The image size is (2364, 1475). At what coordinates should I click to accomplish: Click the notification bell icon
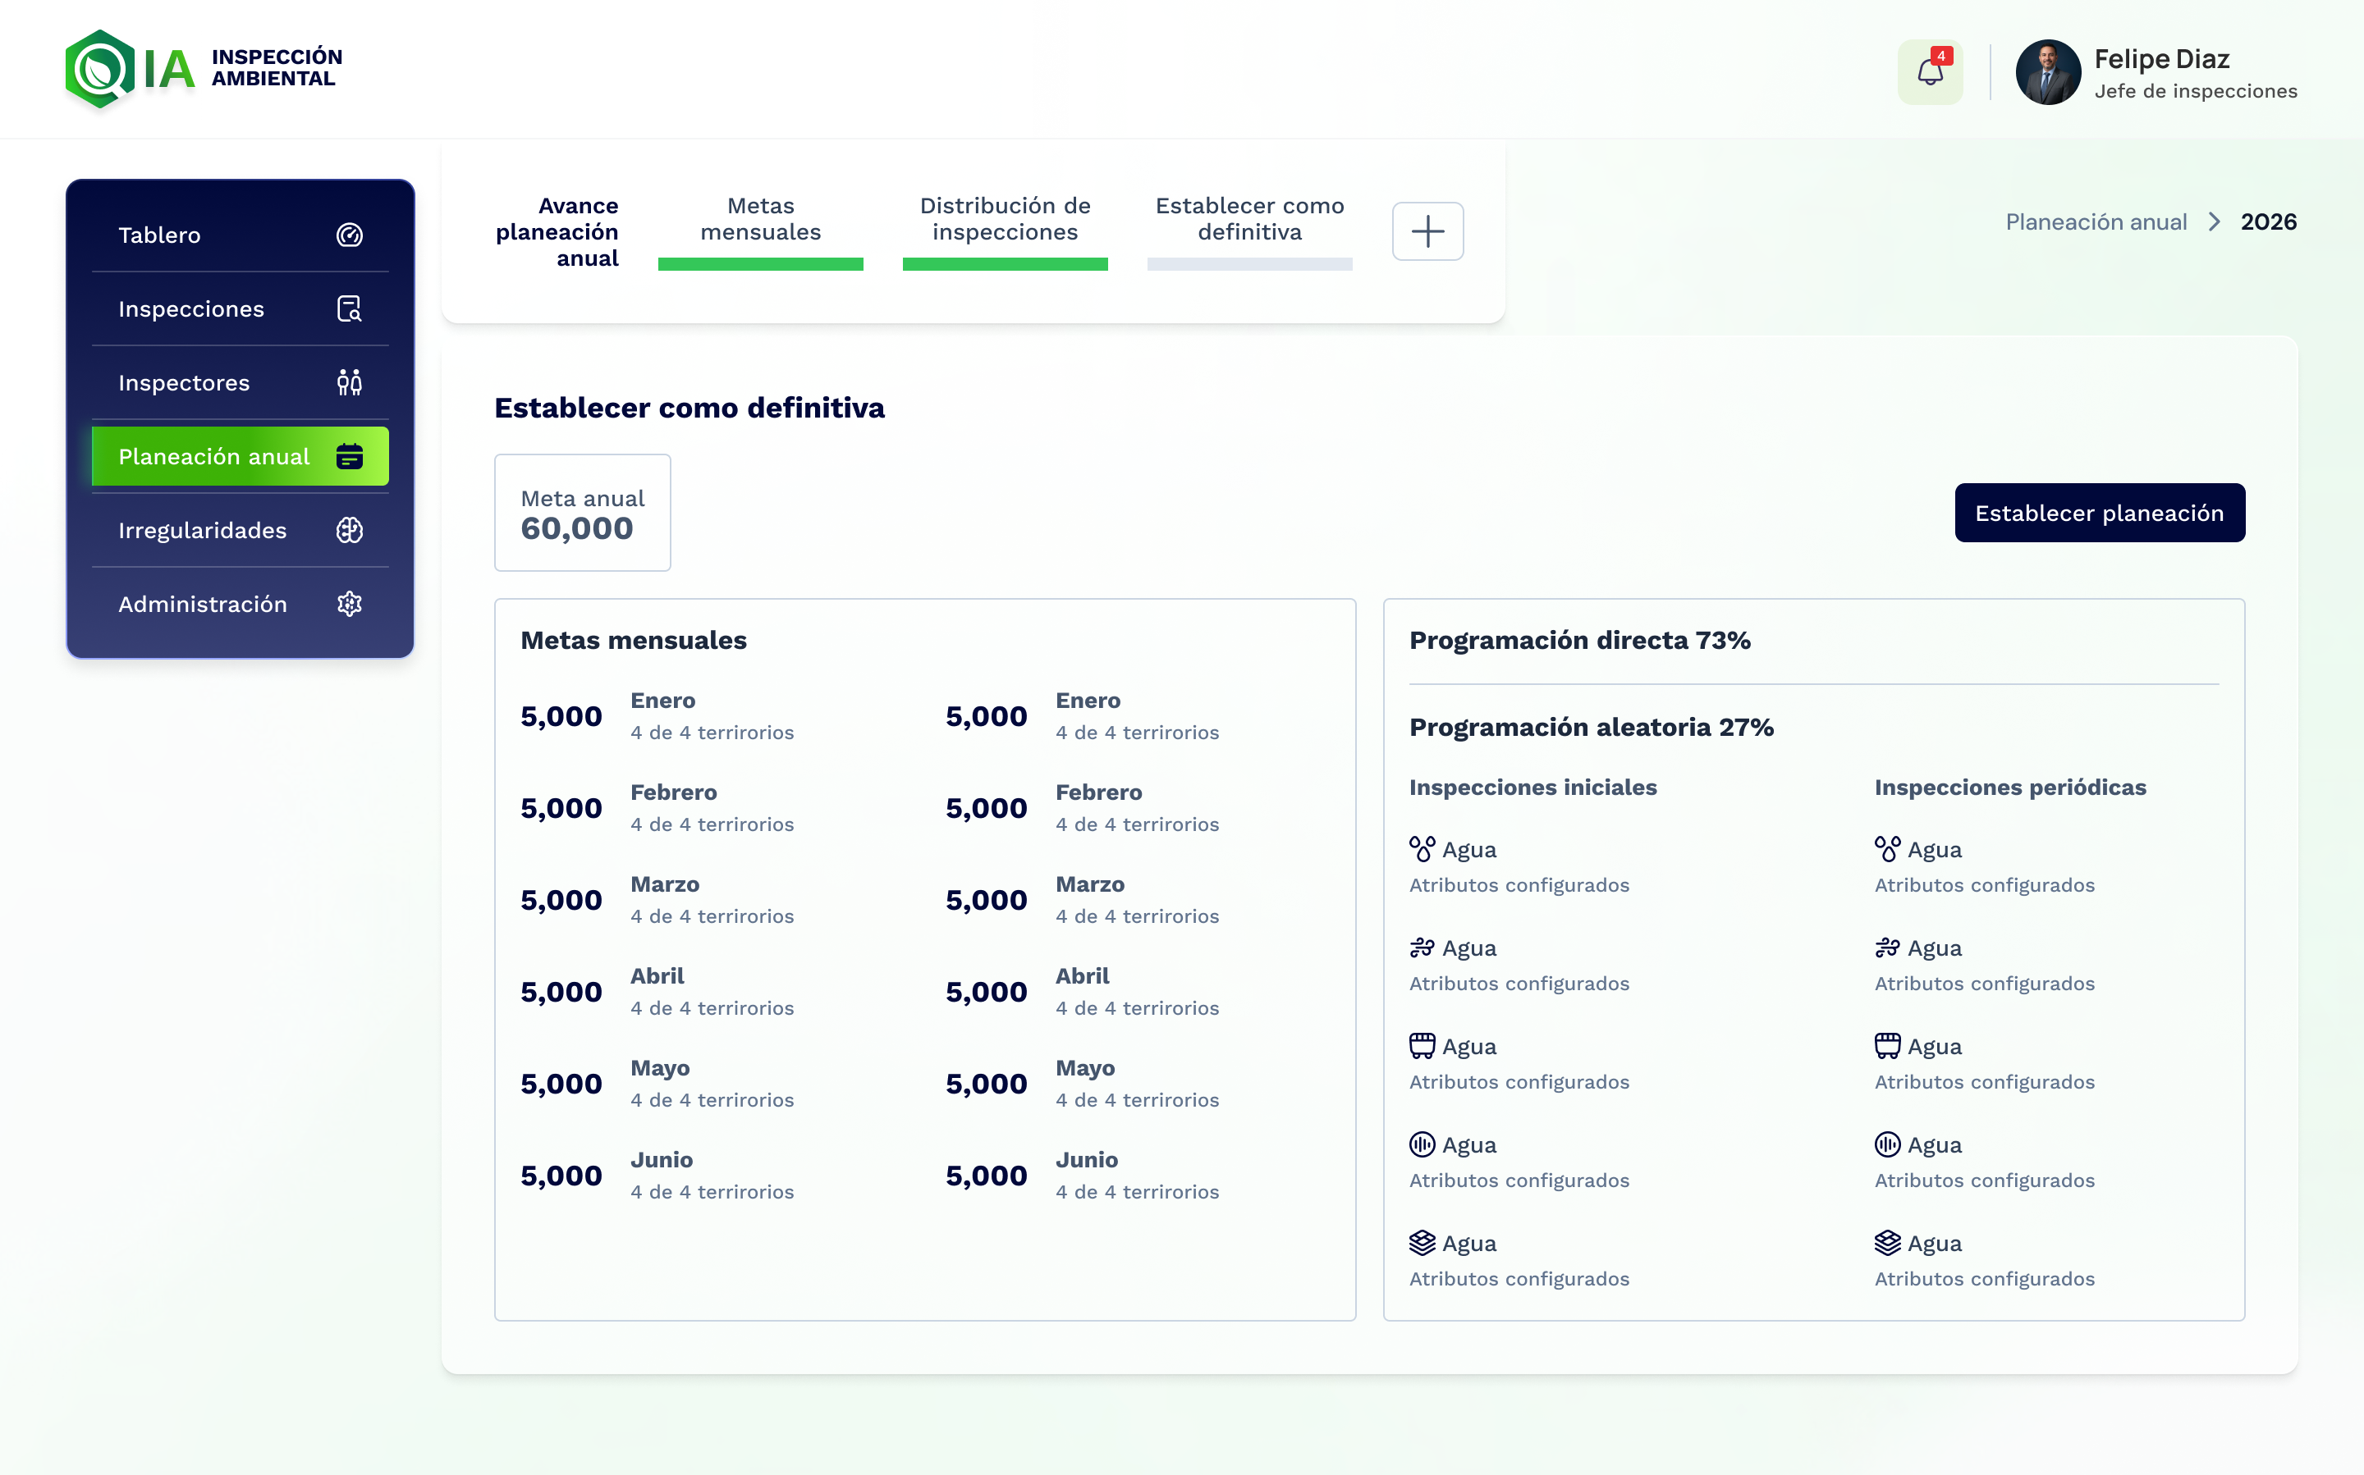1930,72
